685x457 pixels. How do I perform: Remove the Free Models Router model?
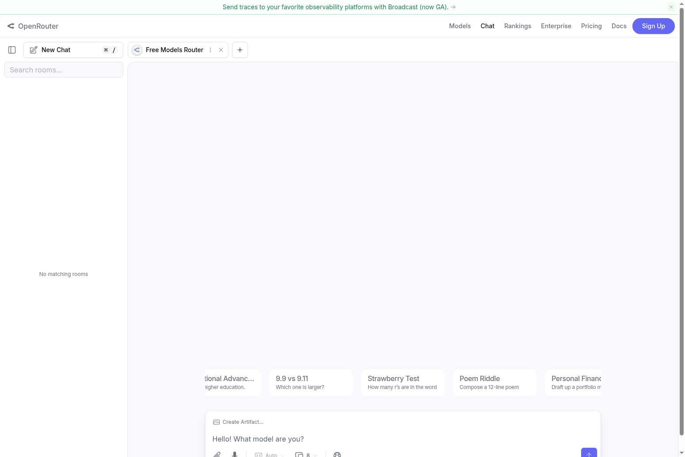click(221, 50)
